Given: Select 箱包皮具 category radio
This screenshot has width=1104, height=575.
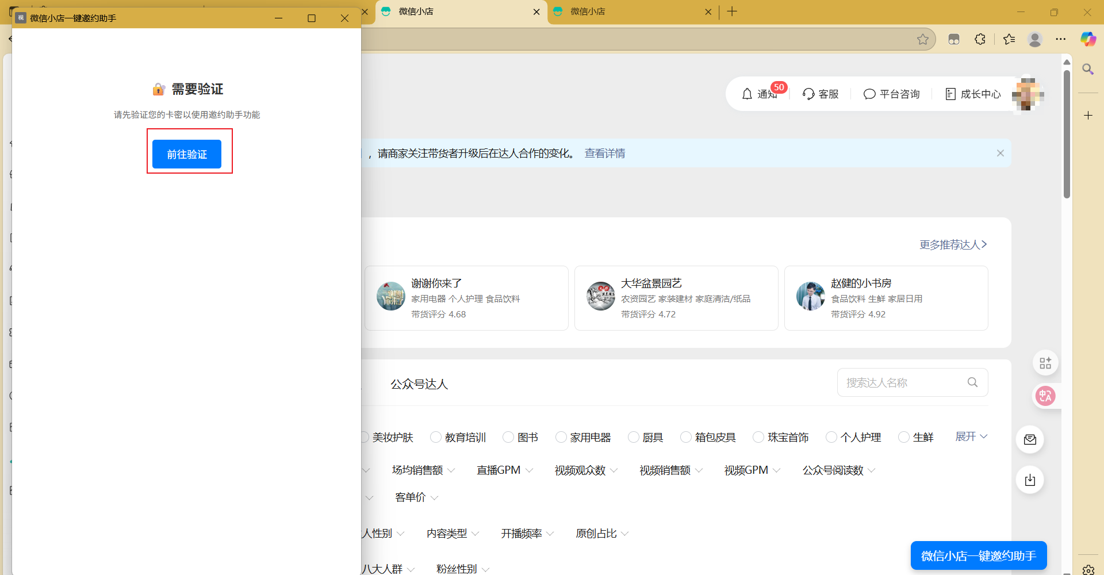Looking at the screenshot, I should 686,437.
